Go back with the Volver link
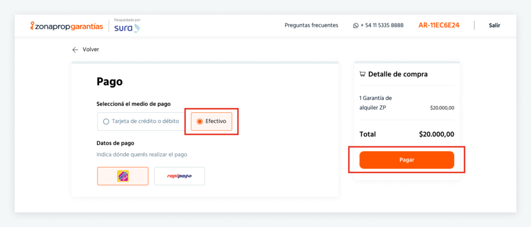Screen dimensions: 531x227 pyautogui.click(x=91, y=50)
